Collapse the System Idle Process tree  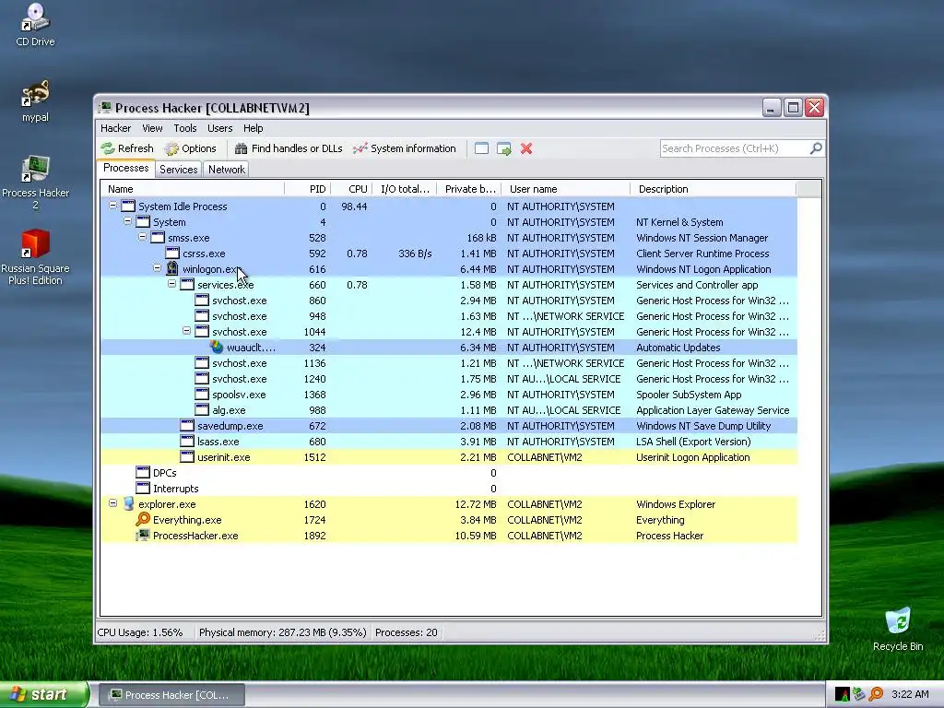point(112,206)
